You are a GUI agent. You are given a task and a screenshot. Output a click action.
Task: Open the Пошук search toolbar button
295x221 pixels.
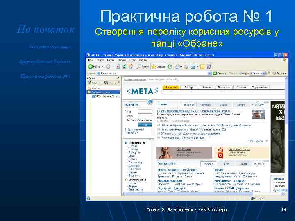click(x=143, y=67)
